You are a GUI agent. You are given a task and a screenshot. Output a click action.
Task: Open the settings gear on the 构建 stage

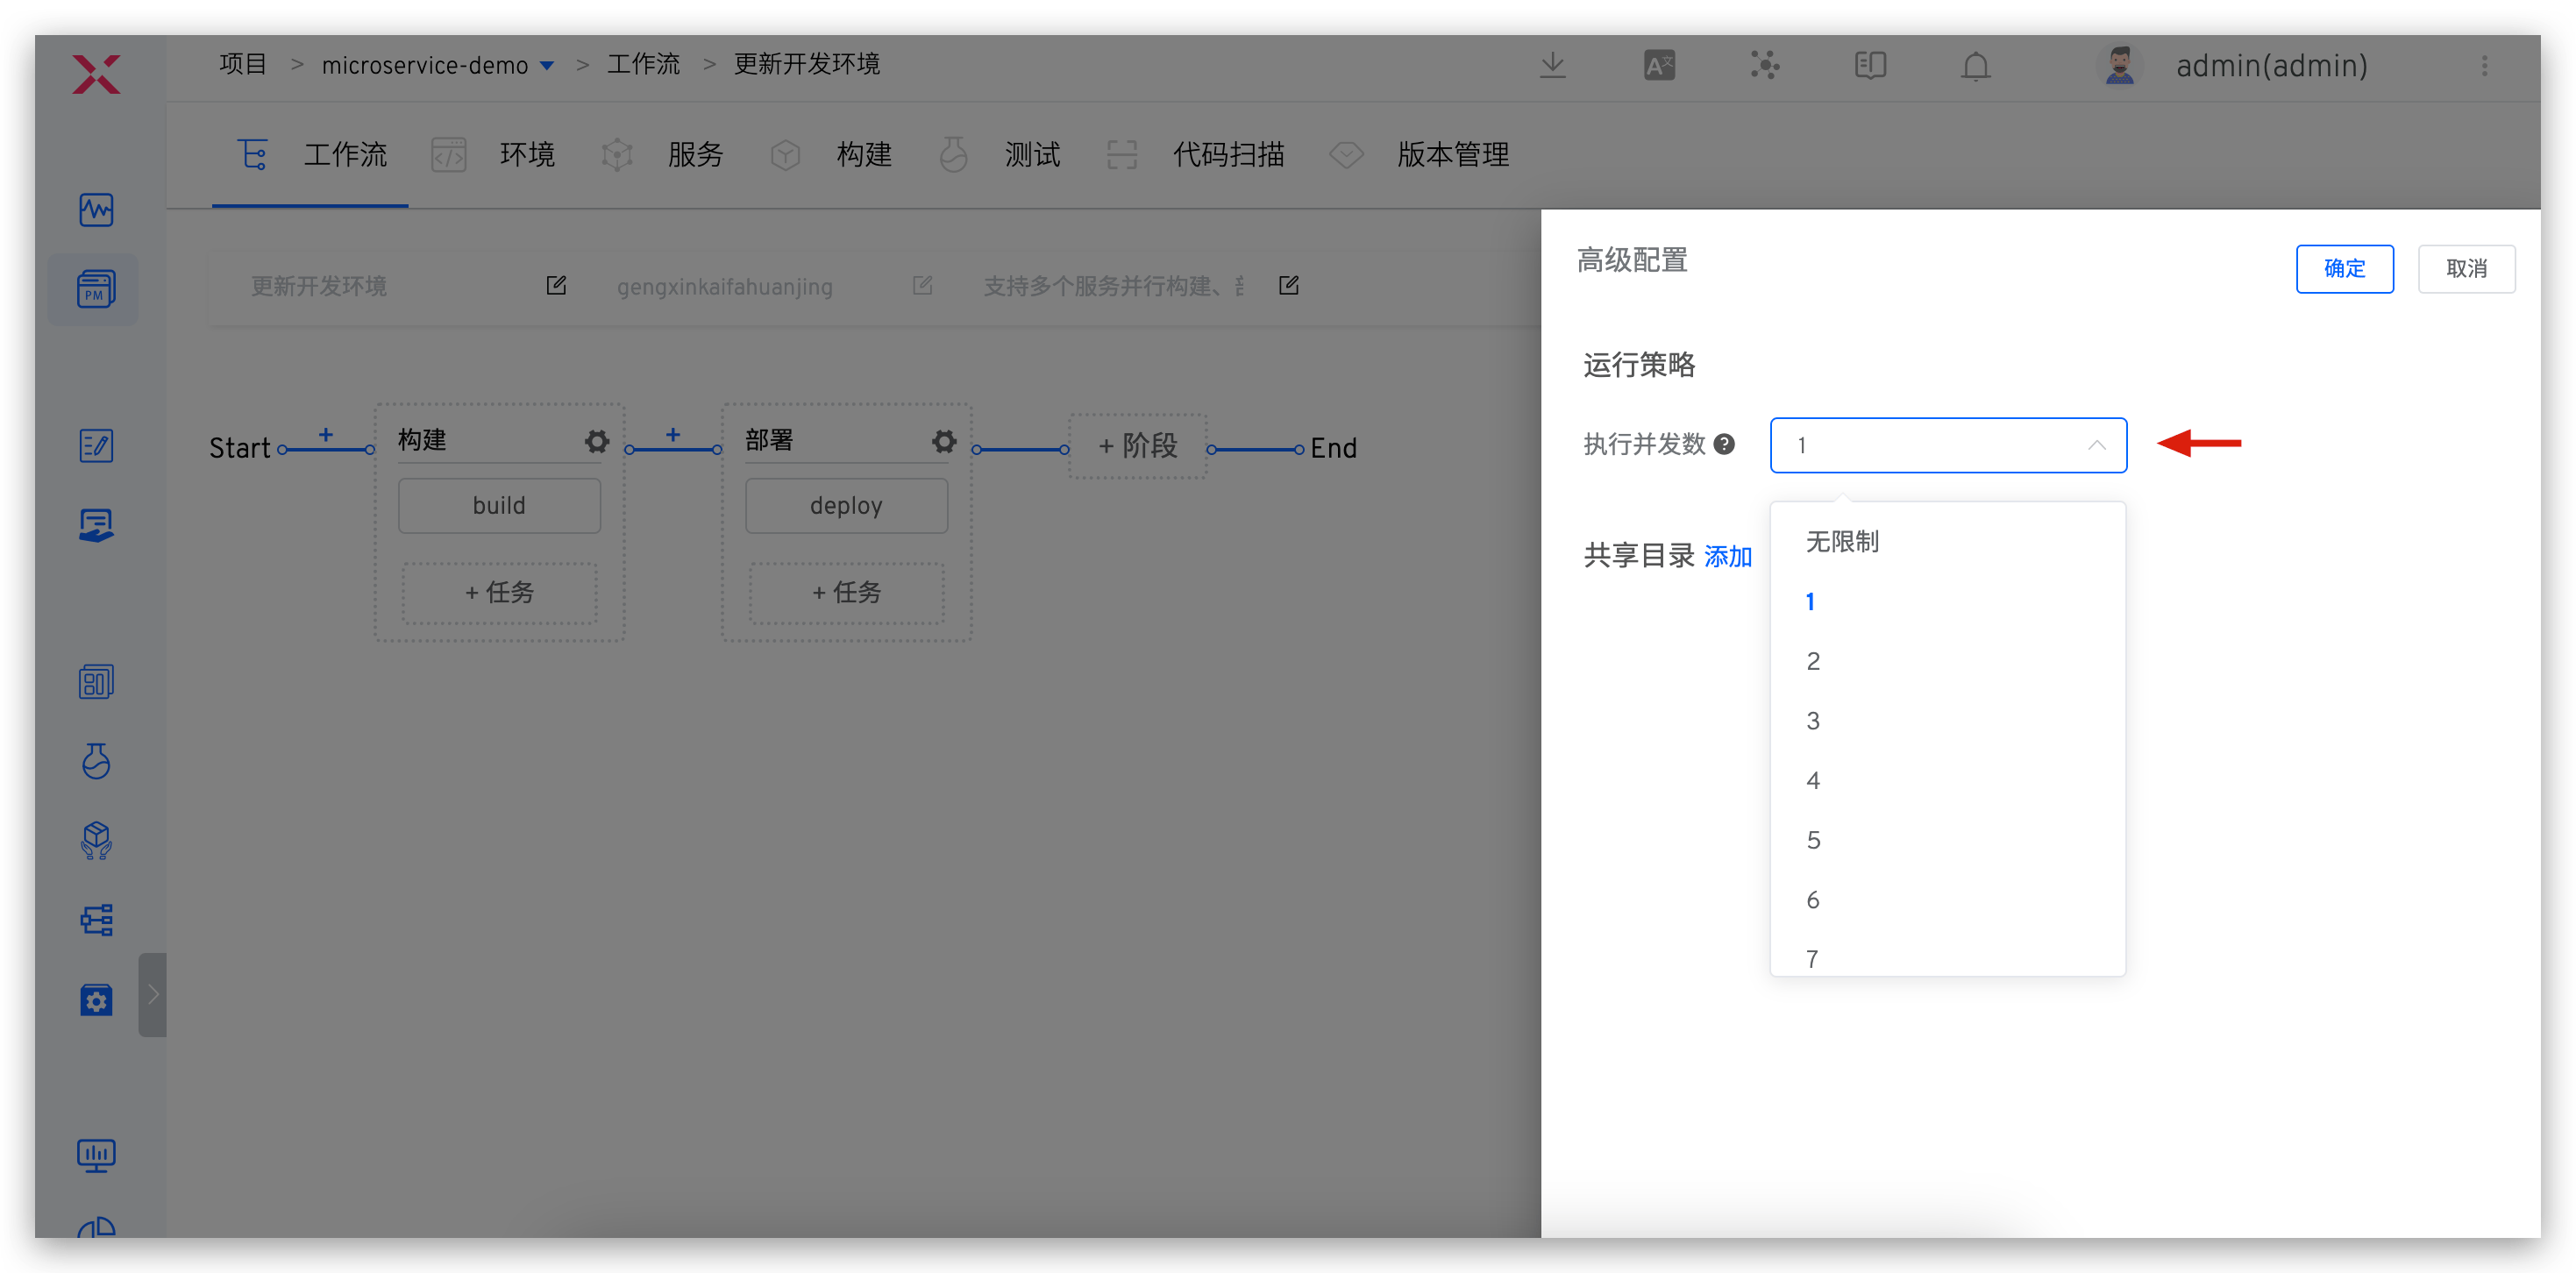[596, 441]
